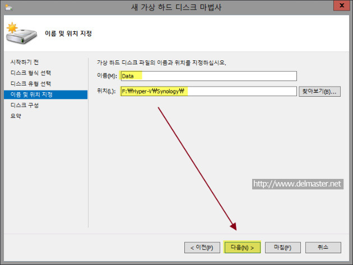Click the 위치(L) path input field
Image resolution: width=353 pixels, height=265 pixels.
click(208, 91)
